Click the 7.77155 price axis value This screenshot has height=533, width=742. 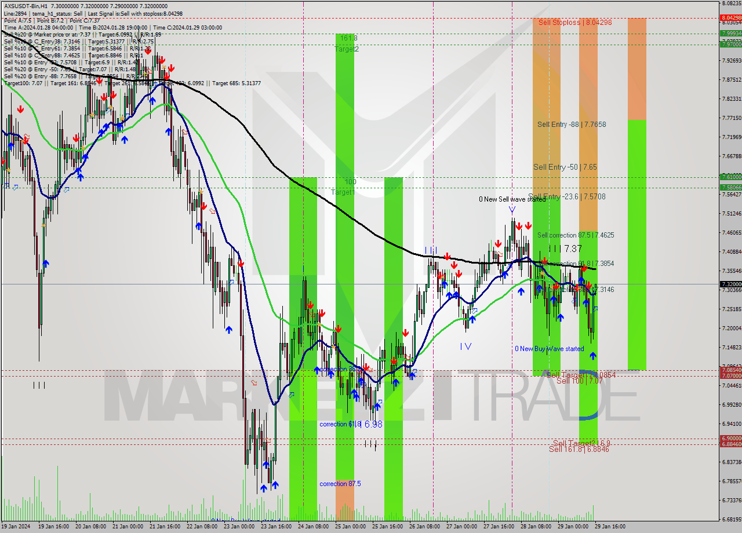point(732,118)
